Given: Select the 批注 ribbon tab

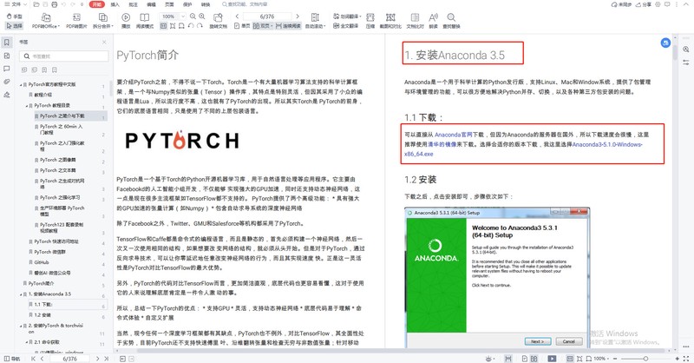Looking at the screenshot, I should (133, 4).
